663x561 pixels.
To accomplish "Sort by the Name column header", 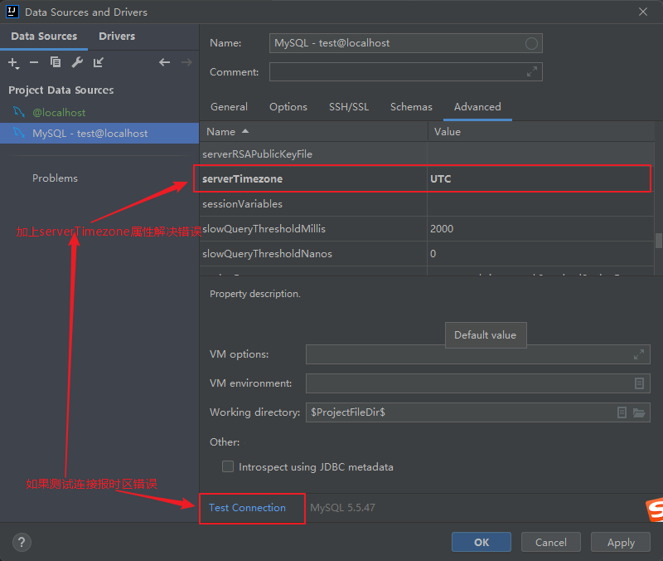I will tap(313, 132).
